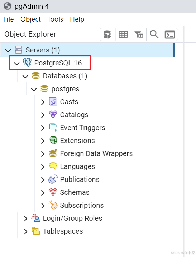Click the Catalogs node icon

coord(53,114)
